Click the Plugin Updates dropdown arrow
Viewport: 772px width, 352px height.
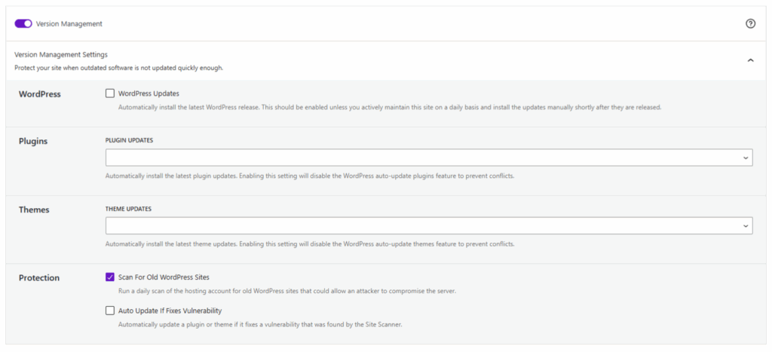click(x=746, y=158)
